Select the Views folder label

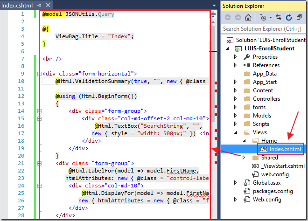click(260, 132)
